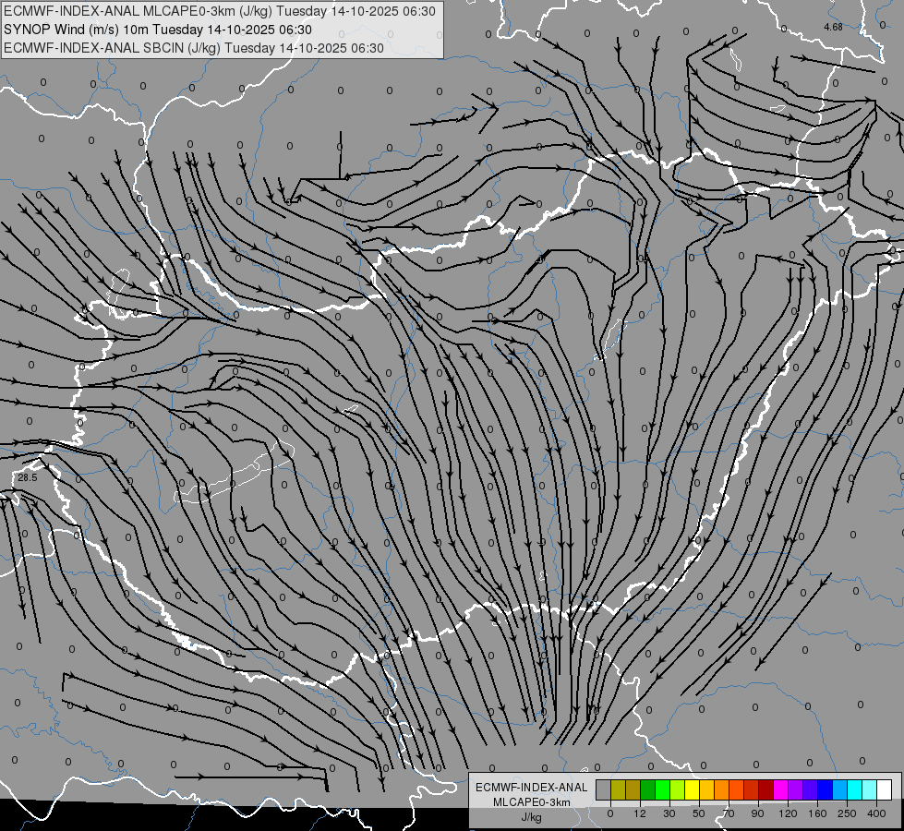Click the legend's ECMWF-INDEX-ANAL label
The height and width of the screenshot is (831, 904).
pos(532,788)
